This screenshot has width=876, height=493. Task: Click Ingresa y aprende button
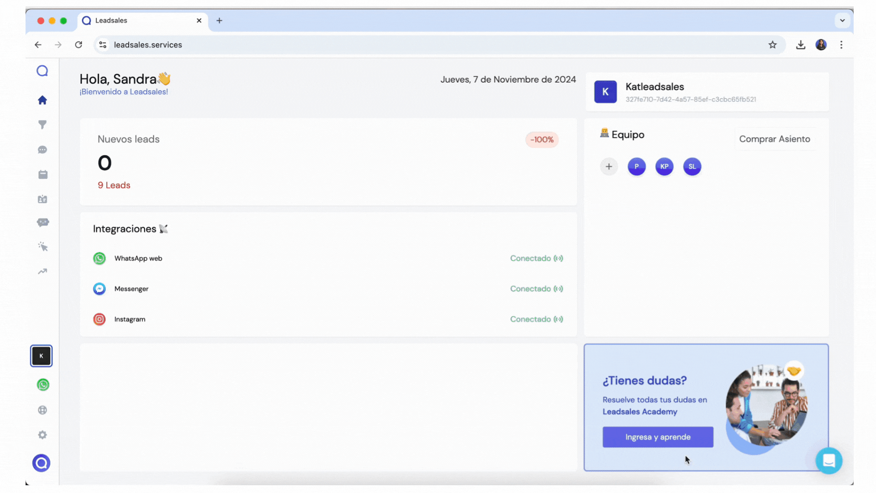[x=658, y=437]
